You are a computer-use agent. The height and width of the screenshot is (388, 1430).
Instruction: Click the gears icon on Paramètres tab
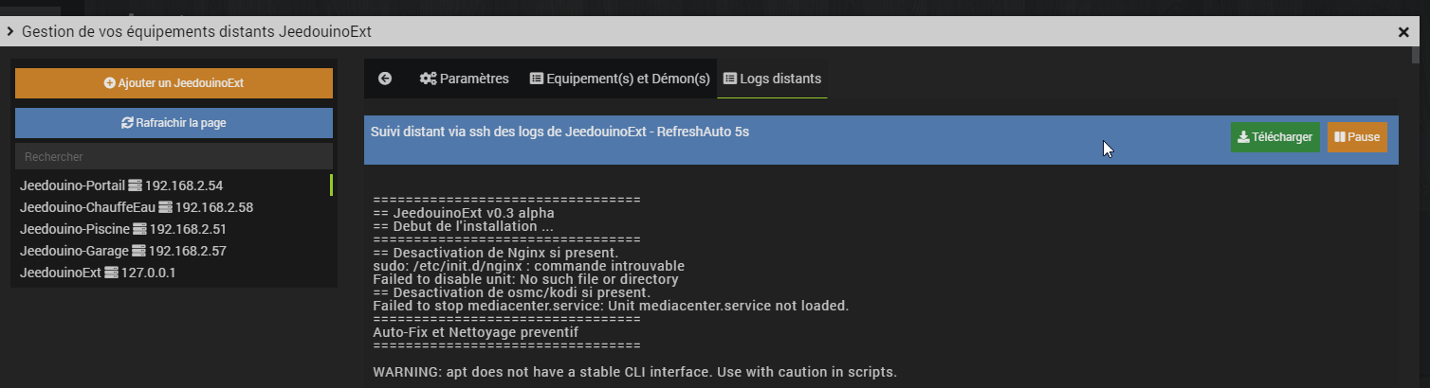(428, 79)
